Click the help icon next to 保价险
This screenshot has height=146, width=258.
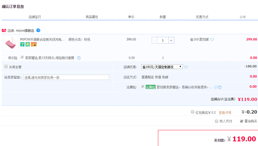click(x=79, y=58)
